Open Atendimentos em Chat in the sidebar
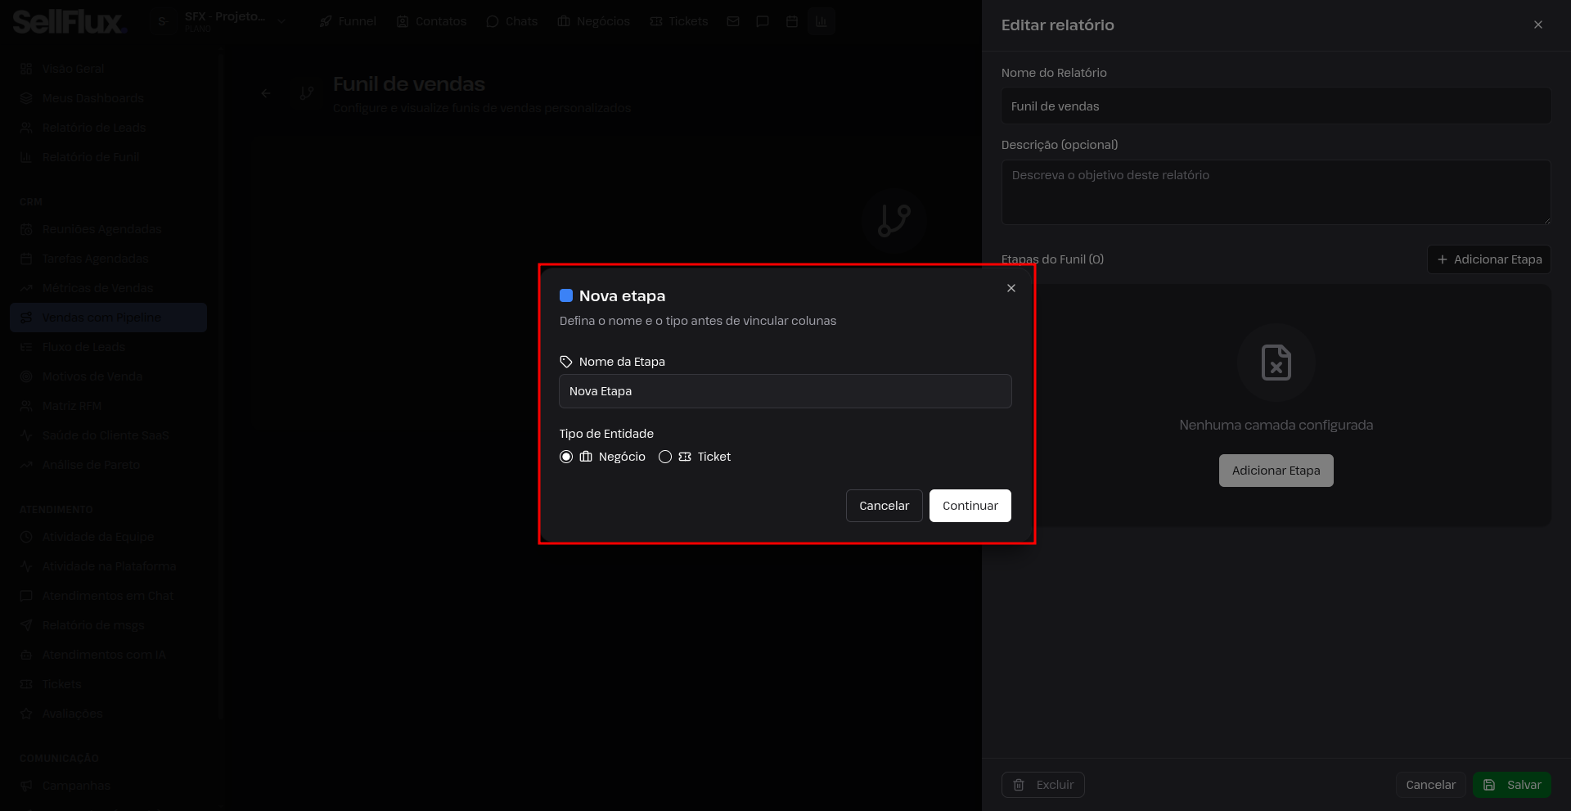 point(108,596)
